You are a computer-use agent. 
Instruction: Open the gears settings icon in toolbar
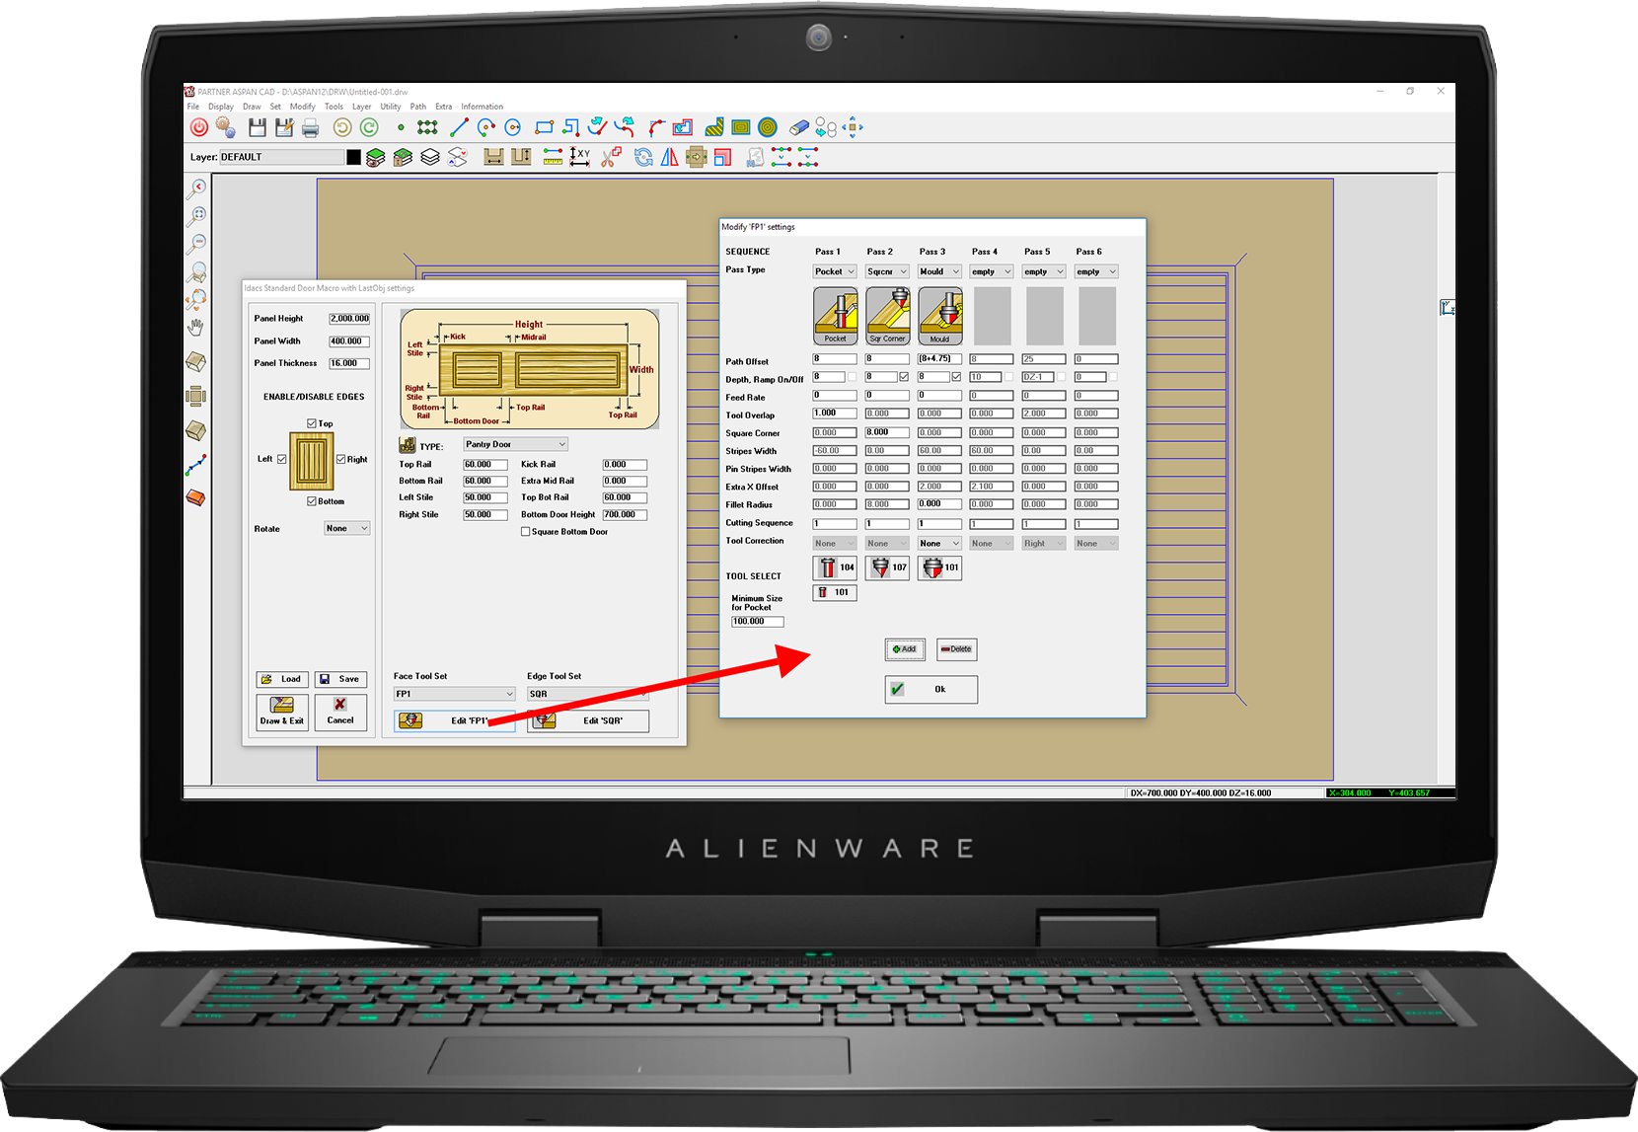(x=226, y=127)
